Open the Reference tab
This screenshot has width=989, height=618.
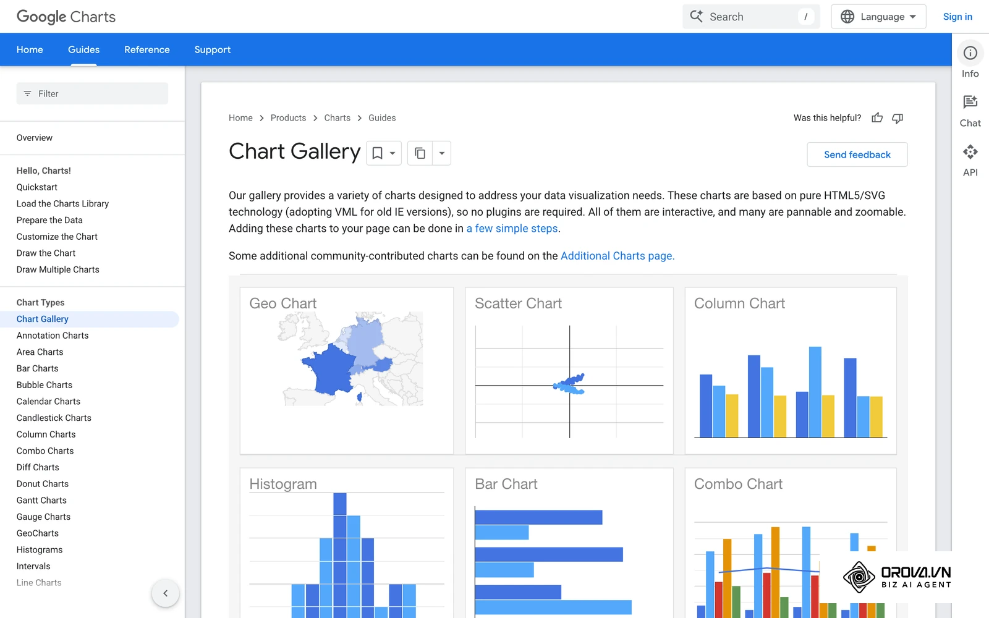click(x=147, y=49)
